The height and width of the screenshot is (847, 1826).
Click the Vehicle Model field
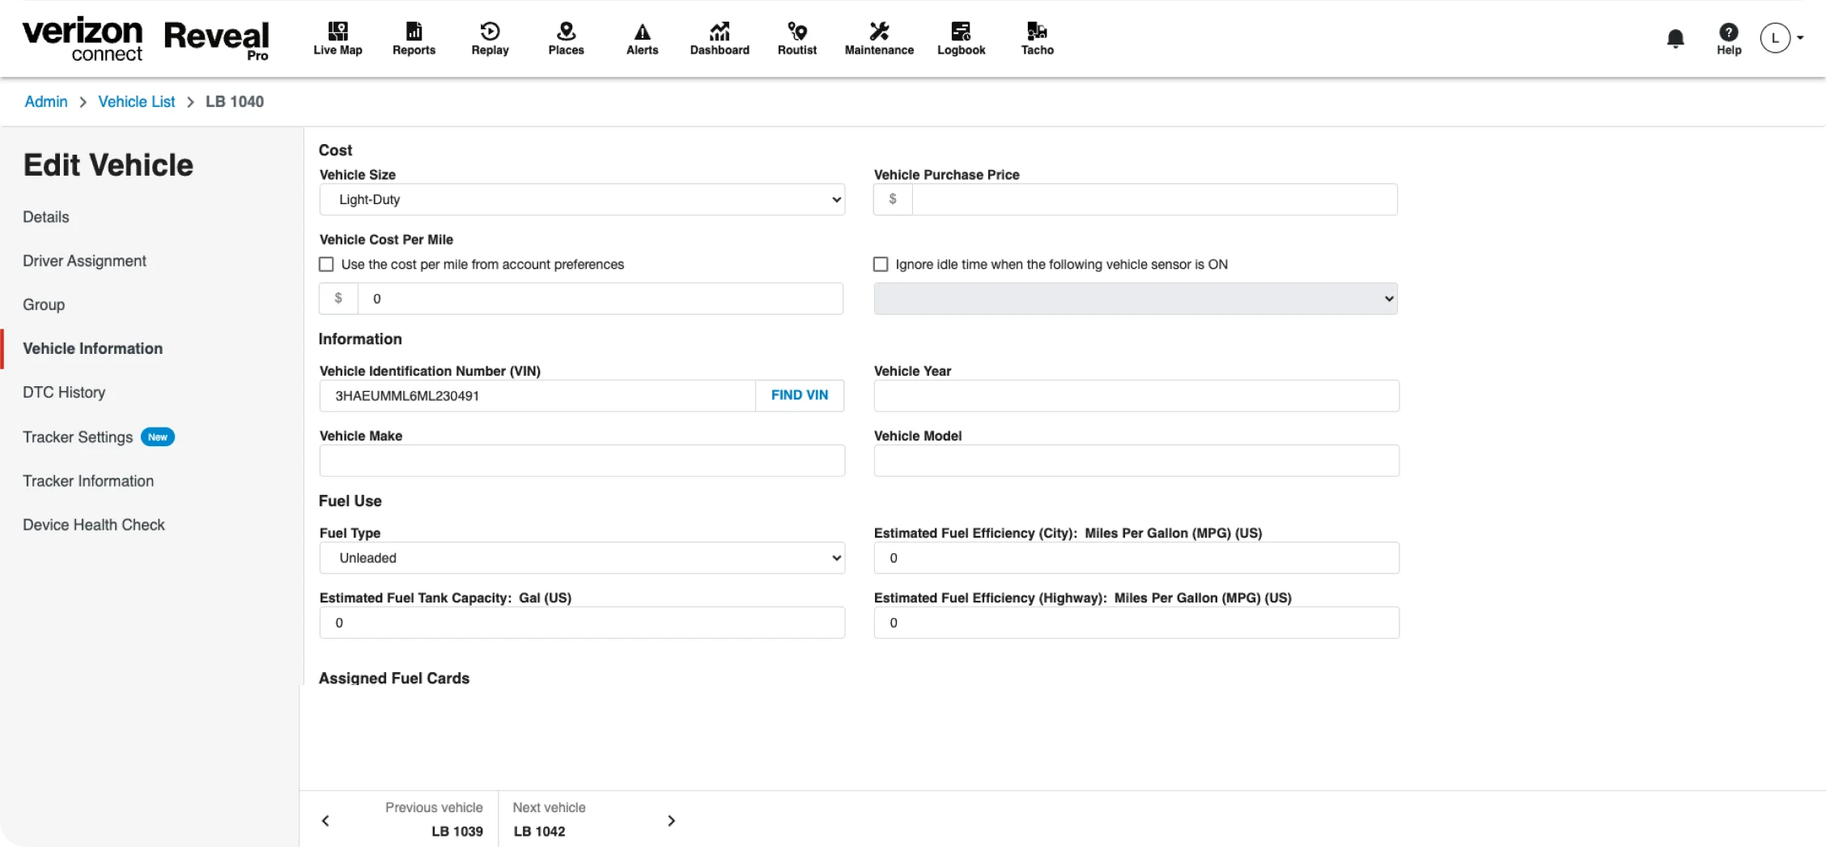[1136, 461]
